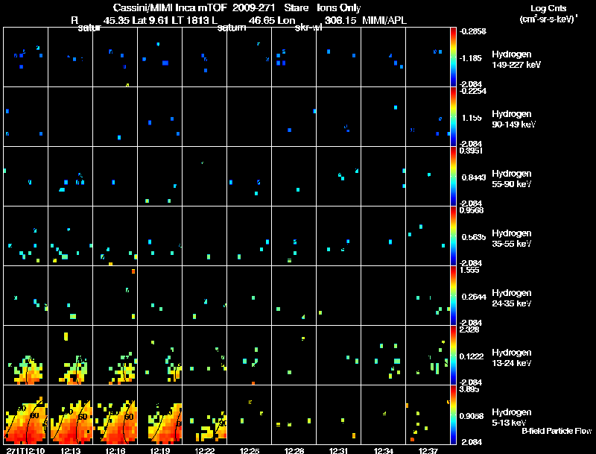
Task: Click the 'Lat 9.61' header value
Action: pyautogui.click(x=150, y=20)
